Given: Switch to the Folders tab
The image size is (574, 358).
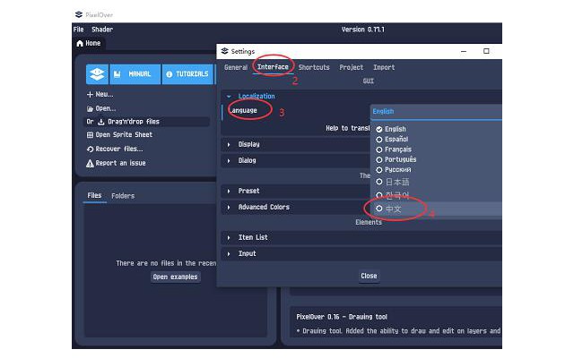Looking at the screenshot, I should pos(123,196).
